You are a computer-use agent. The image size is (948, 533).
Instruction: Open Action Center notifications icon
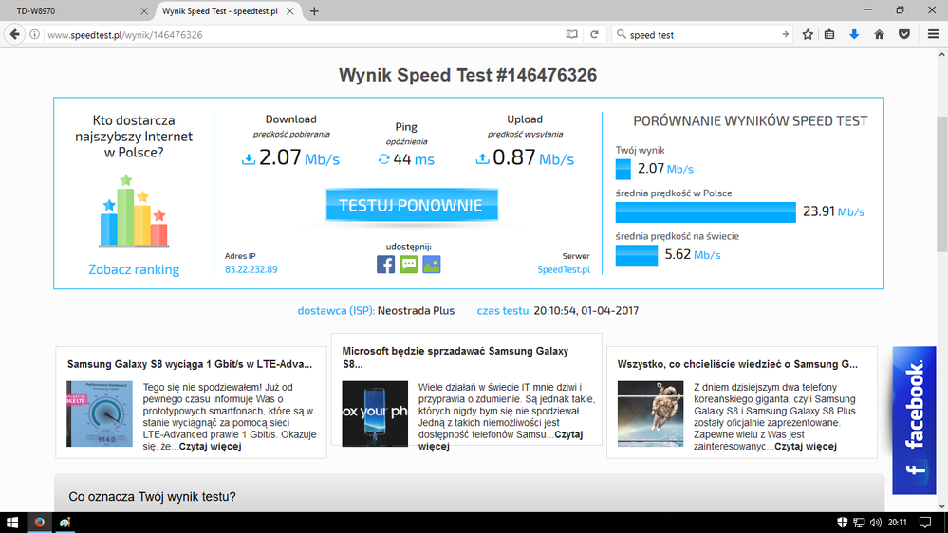coord(925,523)
